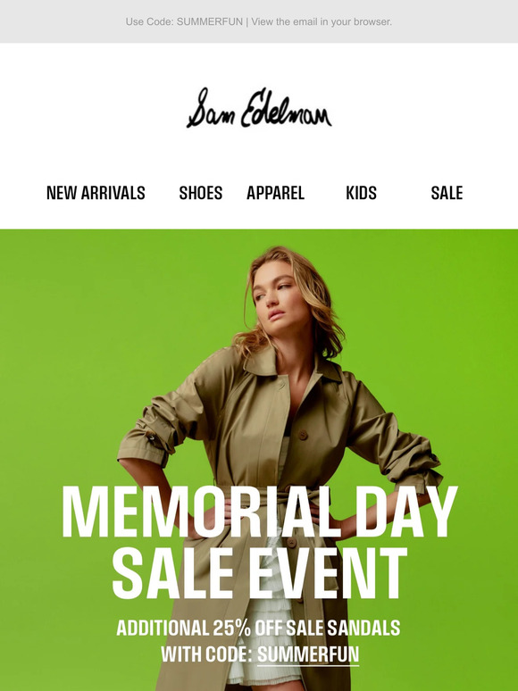
Task: Click the "WITH CODE:" label
Action: (x=206, y=654)
